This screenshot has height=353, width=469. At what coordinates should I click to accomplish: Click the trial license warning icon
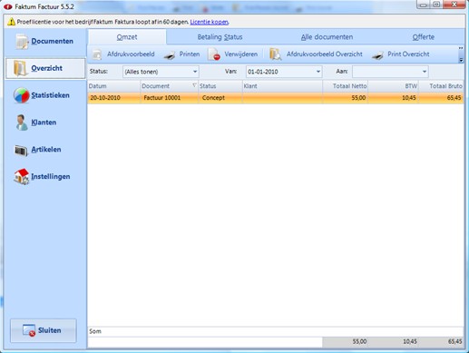[11, 22]
